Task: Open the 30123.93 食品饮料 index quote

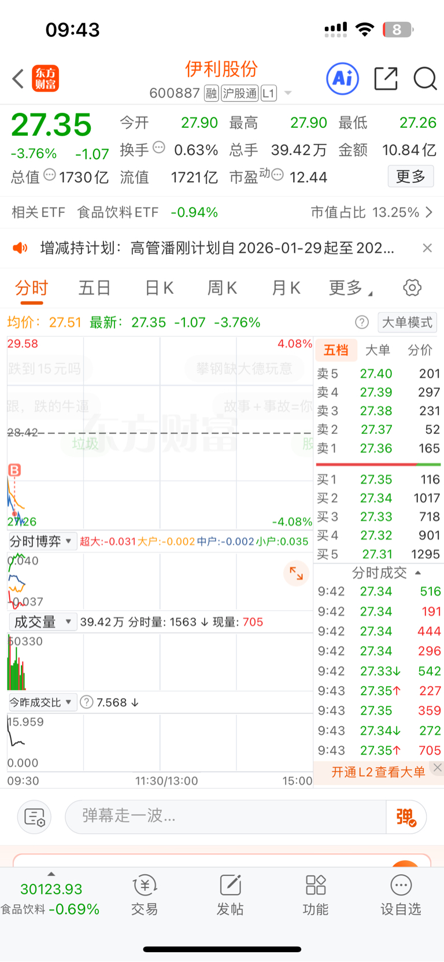Action: coord(51,899)
